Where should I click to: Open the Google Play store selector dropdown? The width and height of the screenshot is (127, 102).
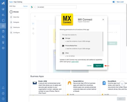click(x=33, y=7)
